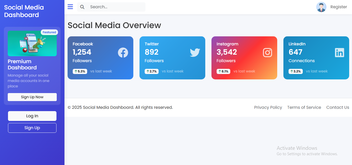The width and height of the screenshot is (352, 165).
Task: Open the Terms of Service link
Action: point(304,107)
